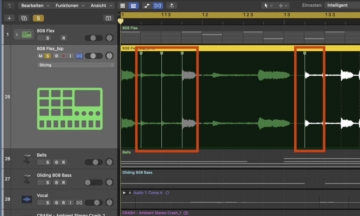Toggle Flex mode in the toolbar

point(158,6)
